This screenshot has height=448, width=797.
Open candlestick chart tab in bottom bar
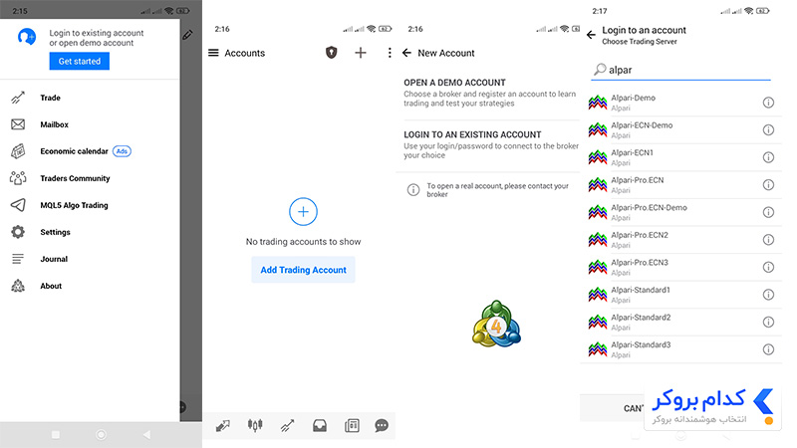(x=255, y=425)
